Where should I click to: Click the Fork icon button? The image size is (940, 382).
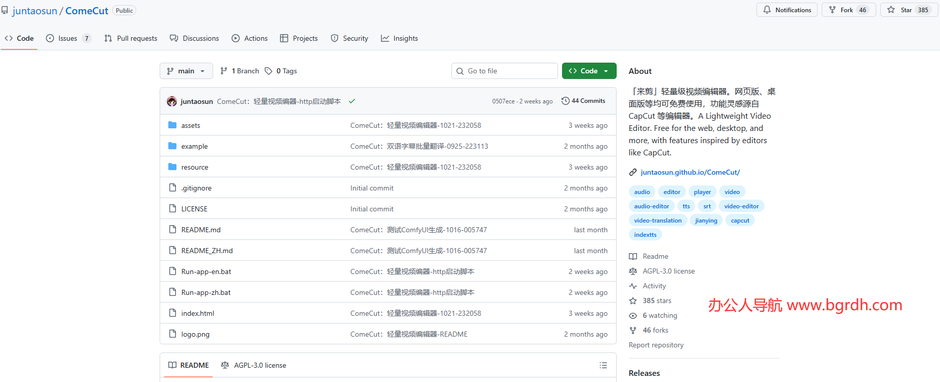click(832, 10)
